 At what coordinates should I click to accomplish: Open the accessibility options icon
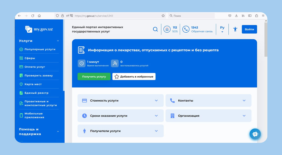pos(235,29)
